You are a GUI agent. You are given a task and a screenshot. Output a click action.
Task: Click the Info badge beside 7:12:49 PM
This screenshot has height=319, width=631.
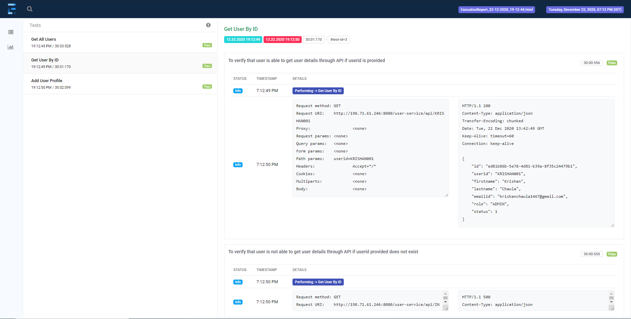click(238, 90)
